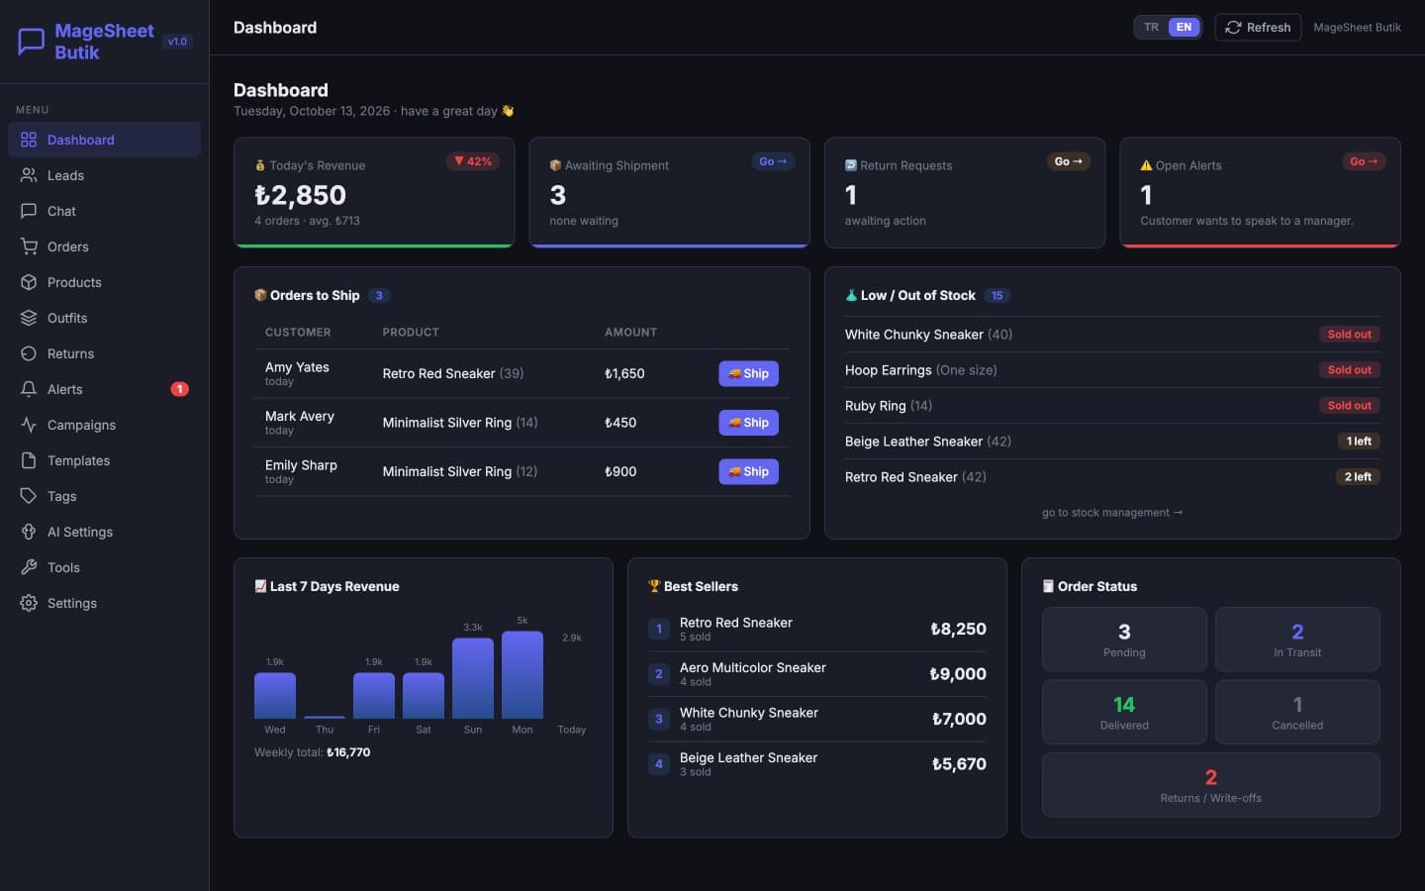
Task: Ship Mark Avery's order
Action: pyautogui.click(x=748, y=423)
